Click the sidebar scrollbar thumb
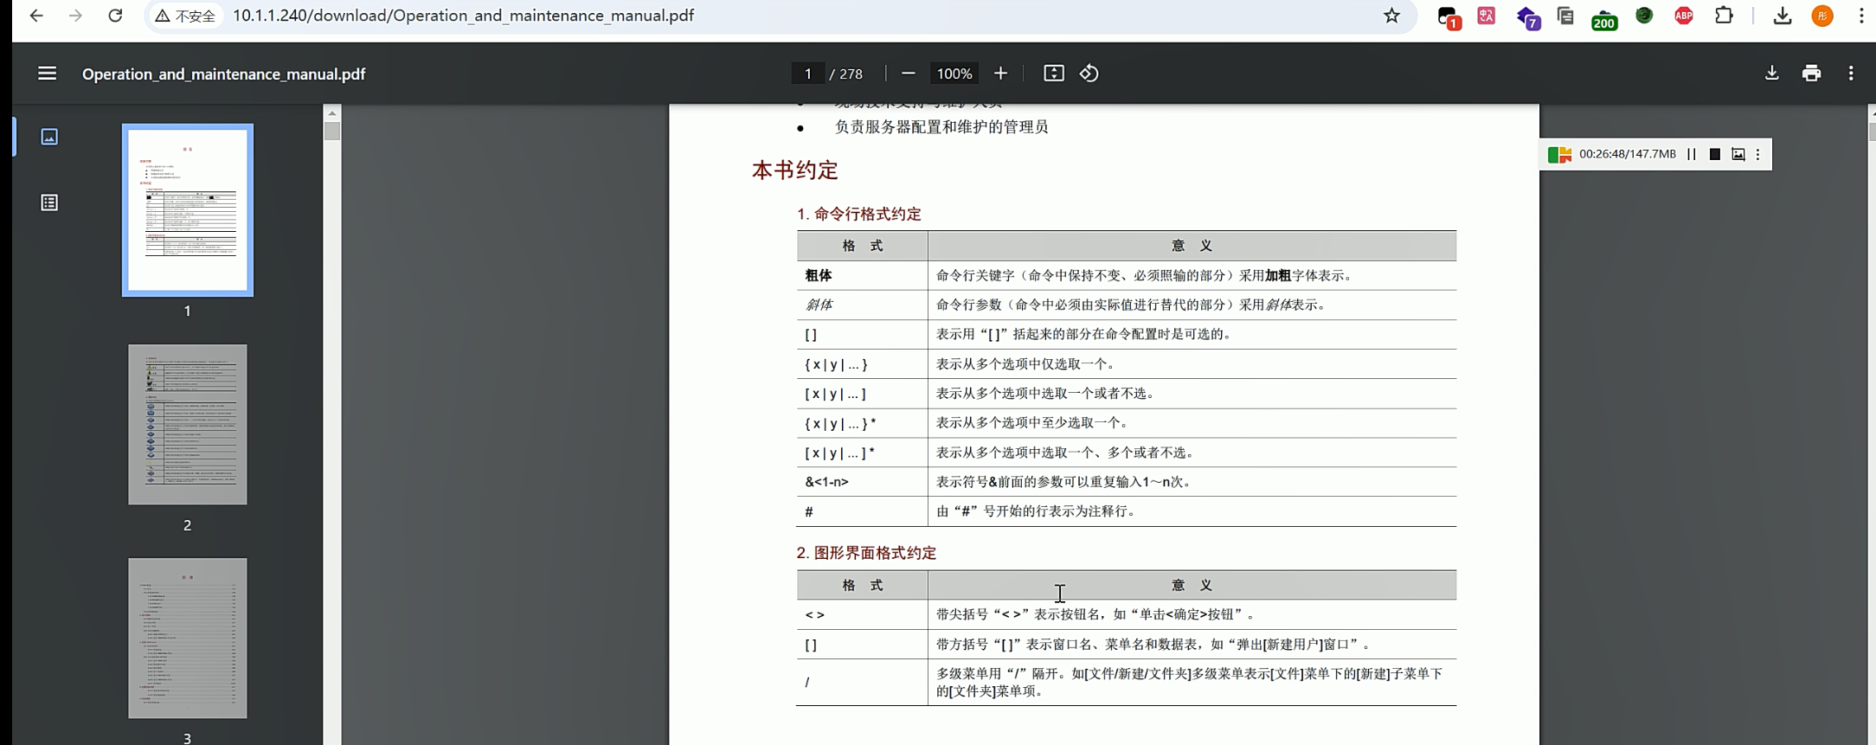 [x=332, y=131]
